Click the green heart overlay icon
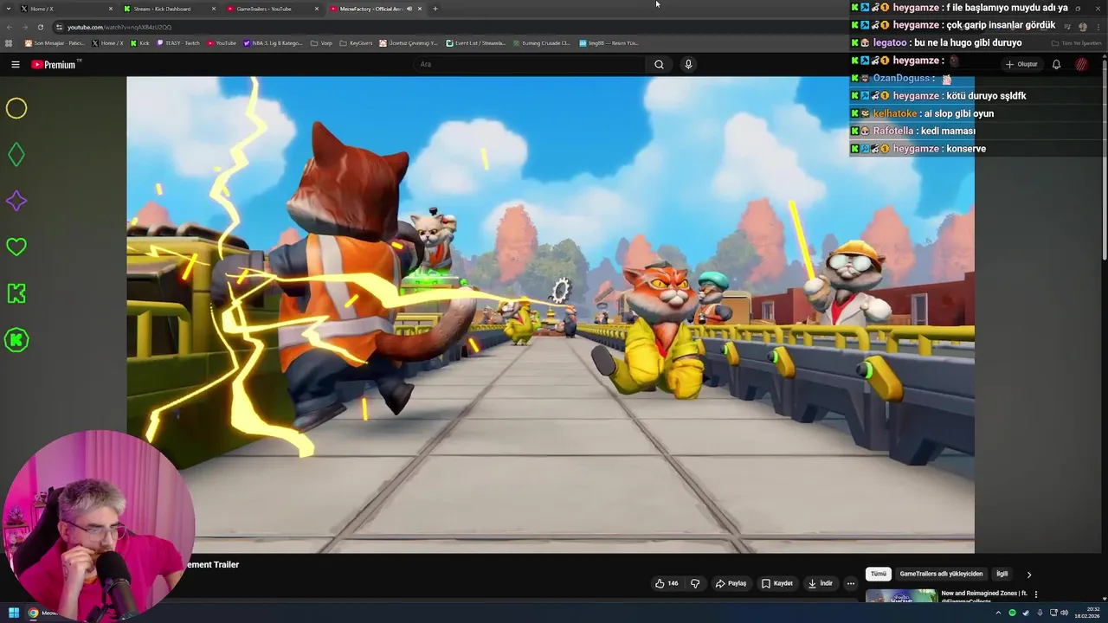This screenshot has height=623, width=1108. (x=16, y=247)
